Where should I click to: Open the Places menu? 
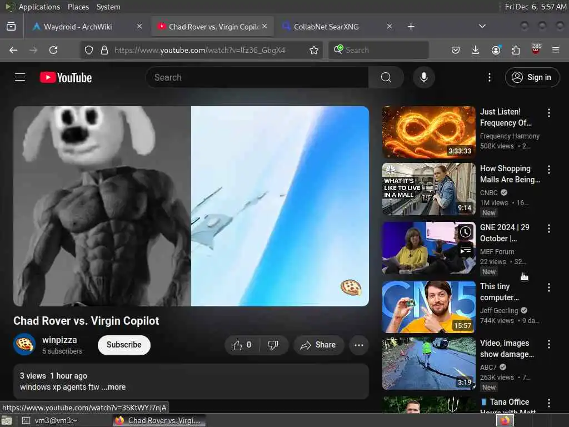(78, 7)
